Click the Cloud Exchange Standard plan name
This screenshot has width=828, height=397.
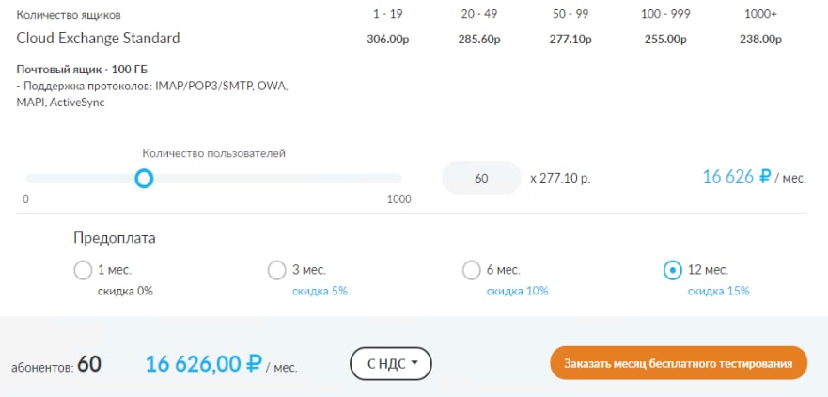click(98, 39)
